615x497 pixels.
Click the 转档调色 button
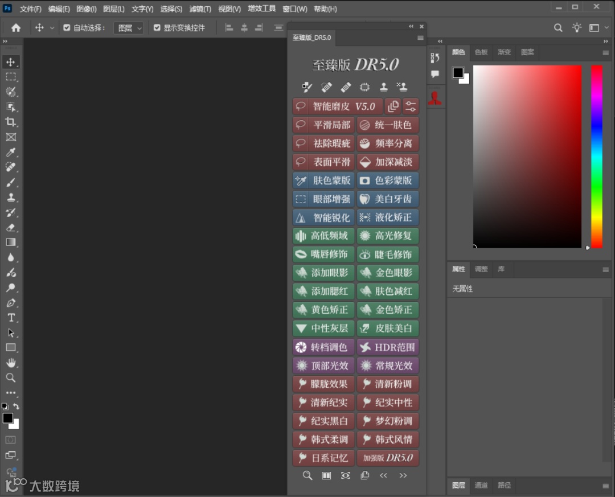(323, 347)
